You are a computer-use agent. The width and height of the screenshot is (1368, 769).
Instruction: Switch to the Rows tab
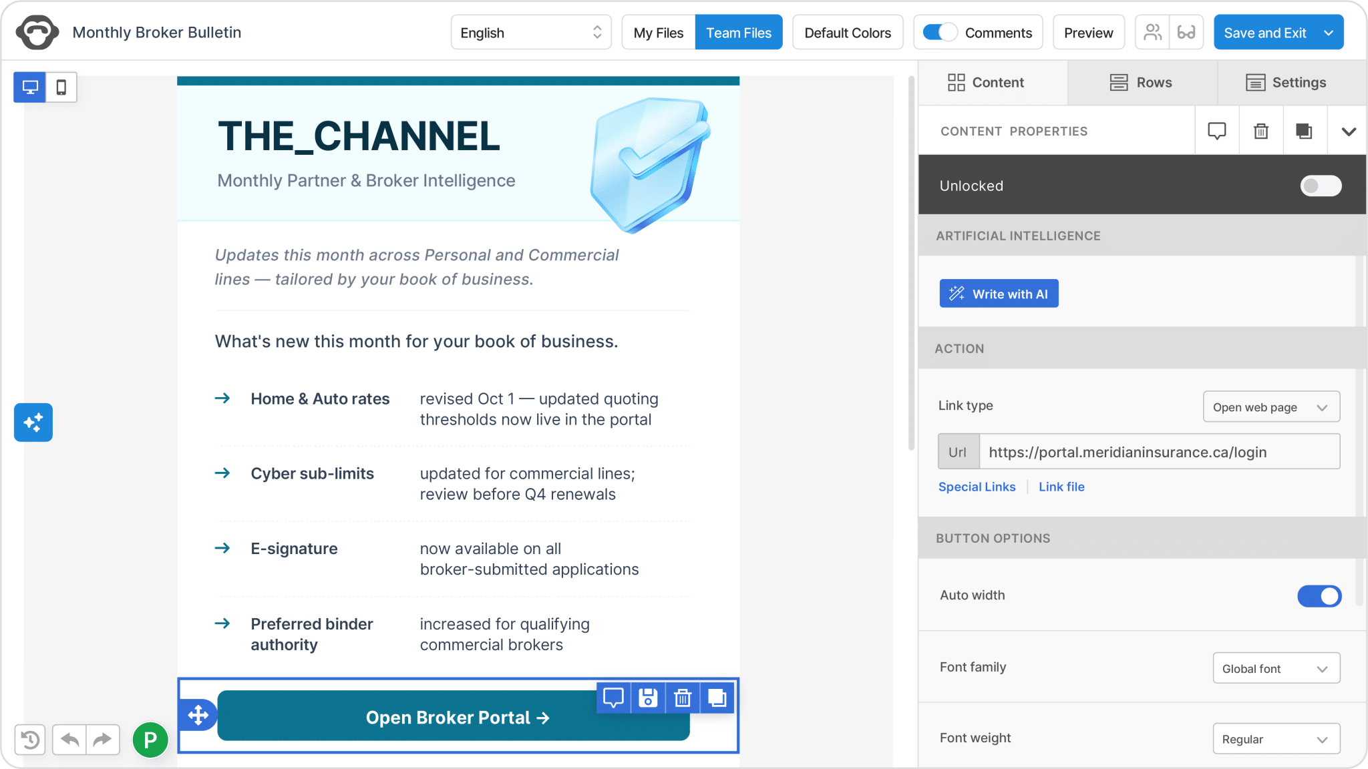(1142, 83)
